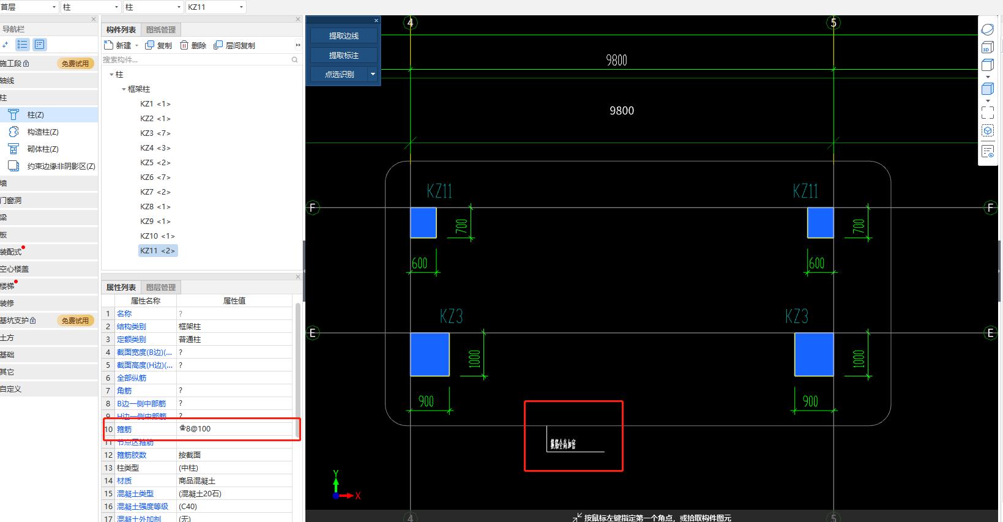The width and height of the screenshot is (1003, 522).
Task: Open the 轴线 navigation section
Action: coord(49,80)
